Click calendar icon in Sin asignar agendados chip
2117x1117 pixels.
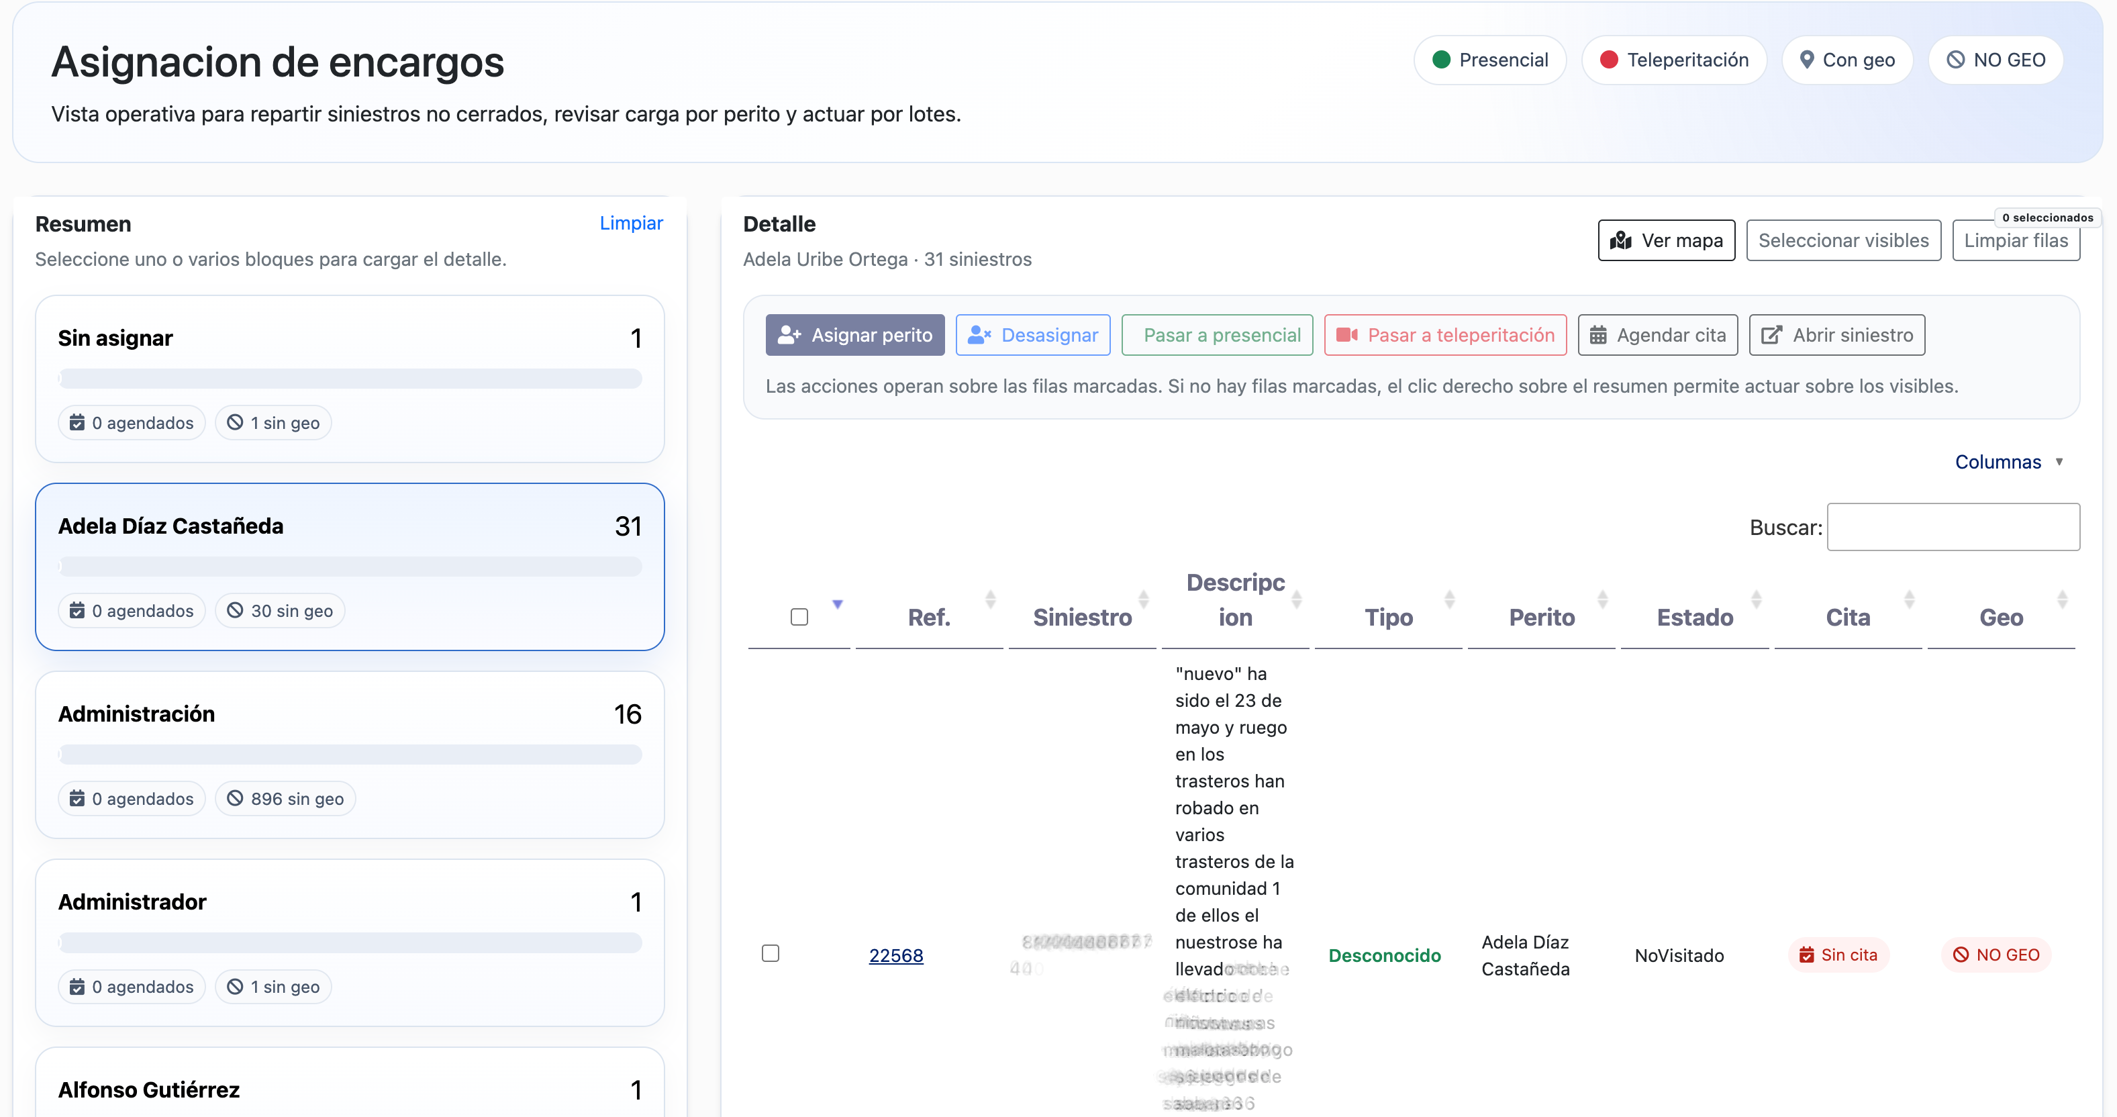click(x=77, y=422)
